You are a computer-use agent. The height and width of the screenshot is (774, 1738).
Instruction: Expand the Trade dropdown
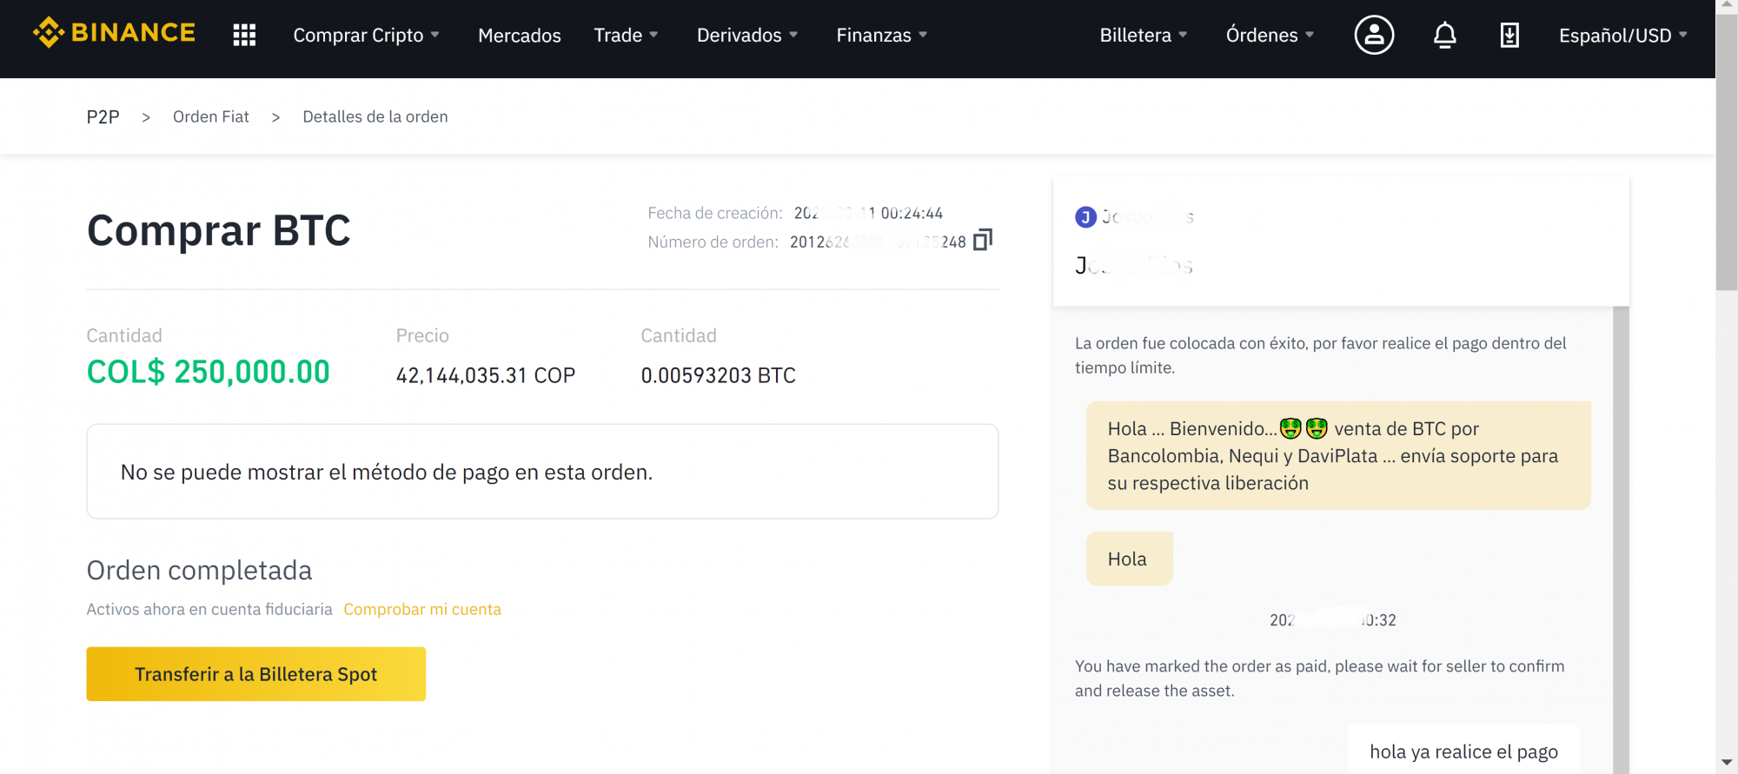coord(626,35)
